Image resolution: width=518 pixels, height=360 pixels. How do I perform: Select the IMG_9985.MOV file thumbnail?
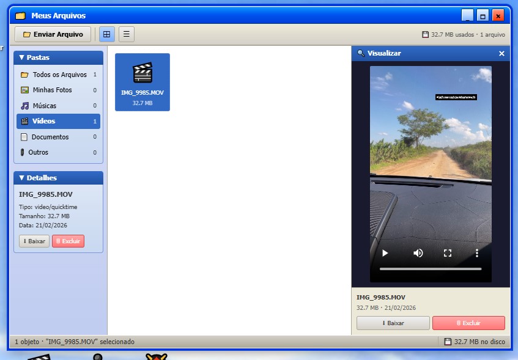pos(142,82)
